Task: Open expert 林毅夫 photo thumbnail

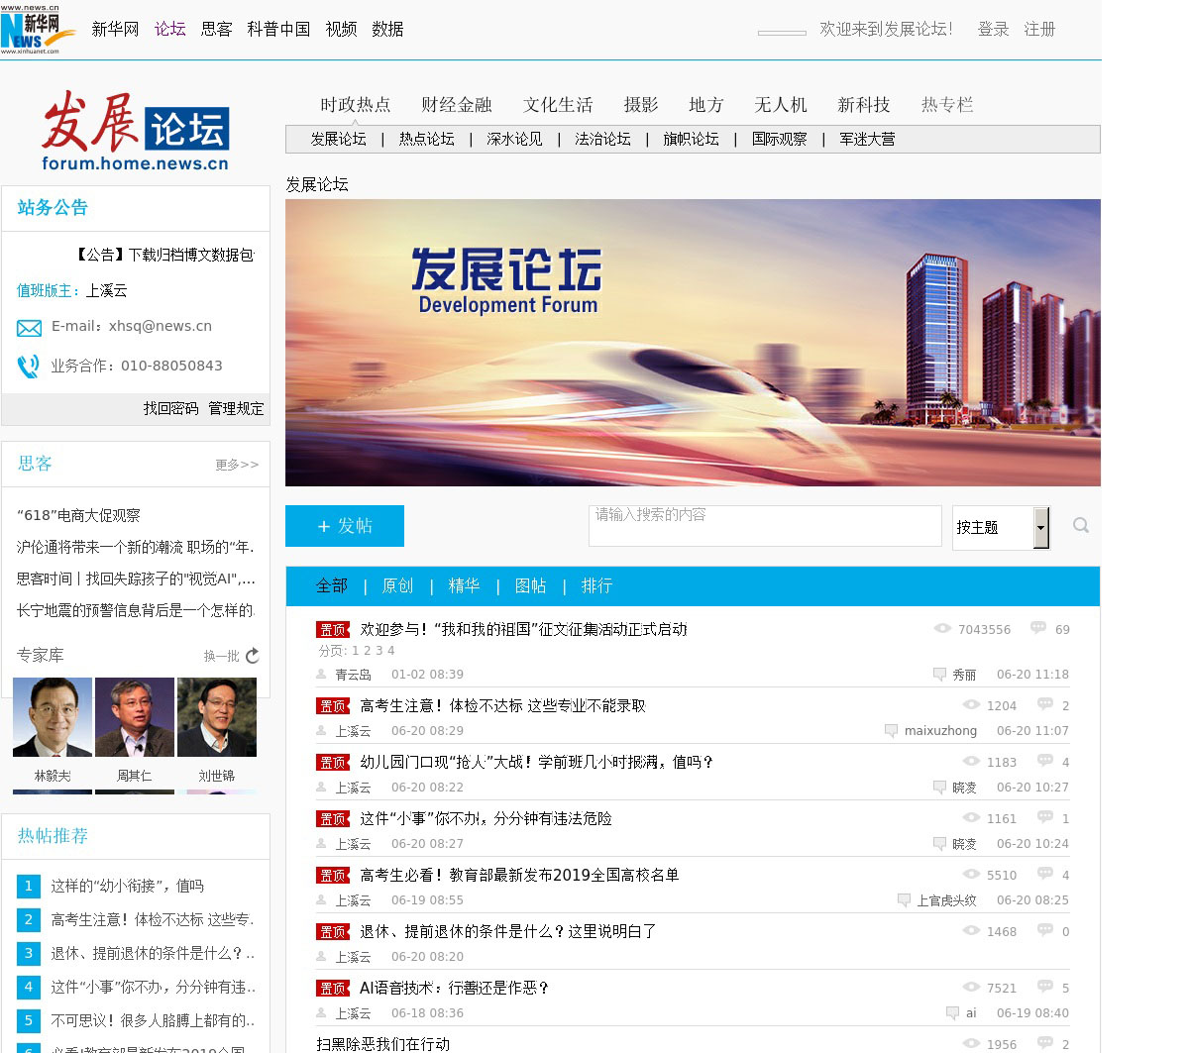Action: point(53,717)
